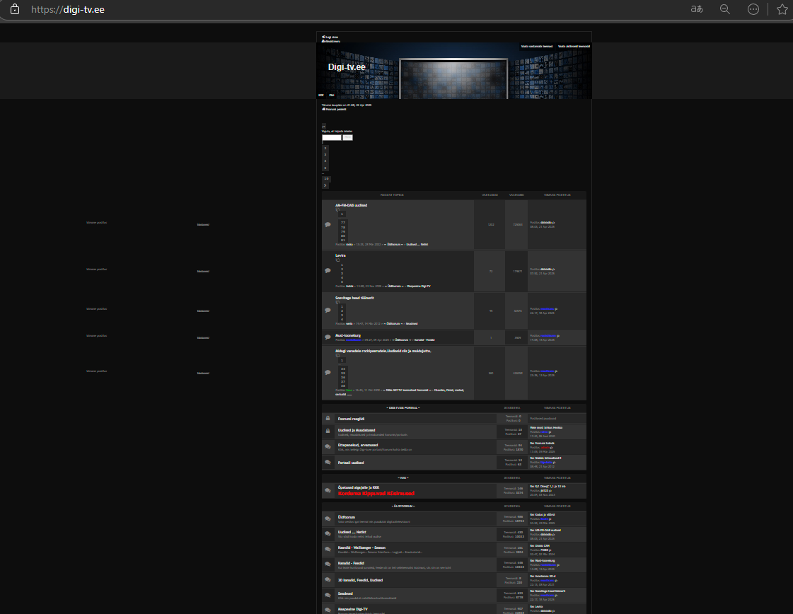Open the 3D kanalid, Feedid, Uudised forum
The height and width of the screenshot is (614, 793).
[x=360, y=580]
